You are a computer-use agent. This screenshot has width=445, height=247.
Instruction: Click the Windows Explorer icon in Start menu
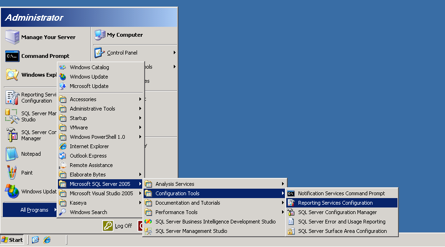tap(12, 75)
